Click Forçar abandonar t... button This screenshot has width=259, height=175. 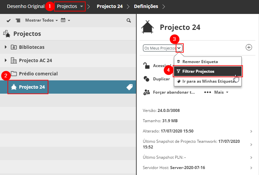(x=169, y=92)
